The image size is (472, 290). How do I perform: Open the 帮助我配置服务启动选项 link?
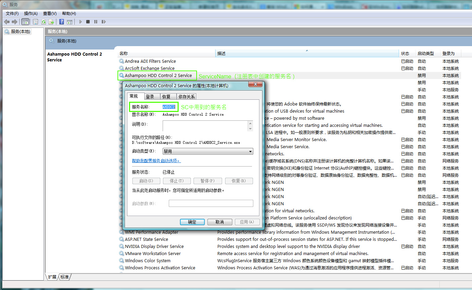tap(156, 161)
